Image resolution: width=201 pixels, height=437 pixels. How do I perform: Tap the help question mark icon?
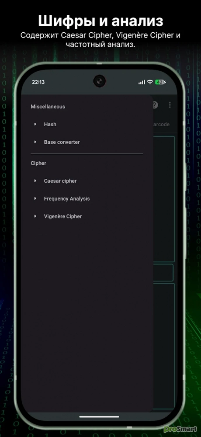click(155, 105)
